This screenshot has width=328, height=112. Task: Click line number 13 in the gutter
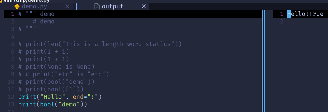(11, 104)
